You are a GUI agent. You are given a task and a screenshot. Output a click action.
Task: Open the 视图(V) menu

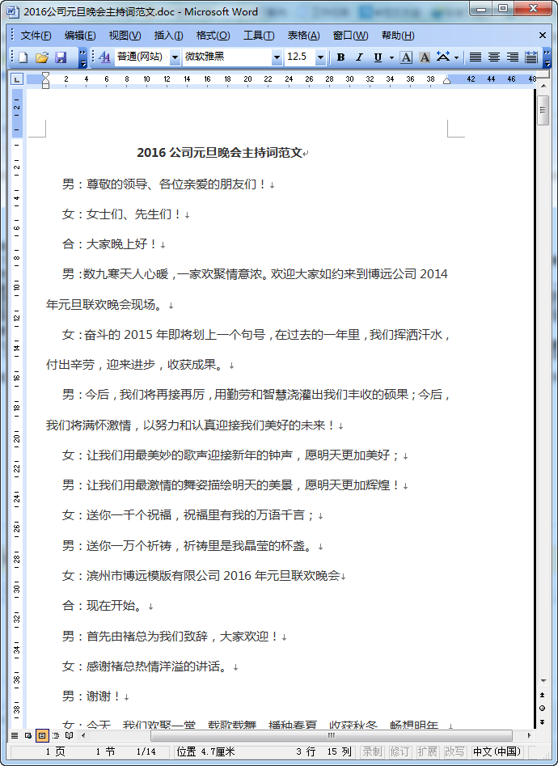125,35
